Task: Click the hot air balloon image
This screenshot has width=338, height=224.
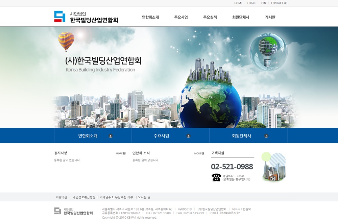Action: point(66,41)
